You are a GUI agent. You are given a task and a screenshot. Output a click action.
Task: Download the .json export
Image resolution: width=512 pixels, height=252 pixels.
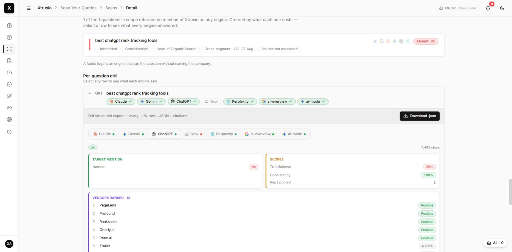tap(420, 116)
